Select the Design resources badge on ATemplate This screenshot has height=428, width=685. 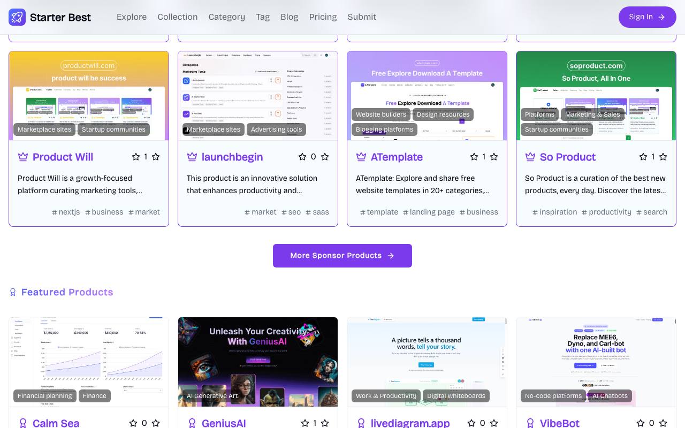point(443,114)
